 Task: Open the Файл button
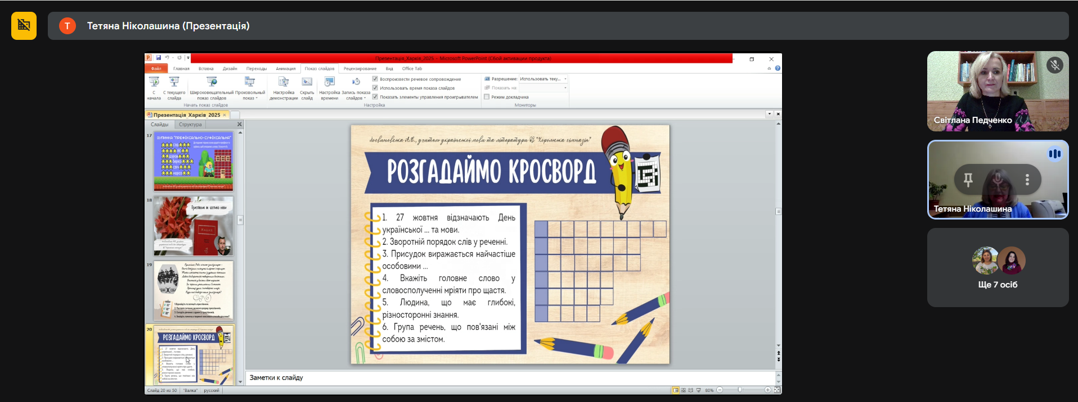click(x=156, y=69)
